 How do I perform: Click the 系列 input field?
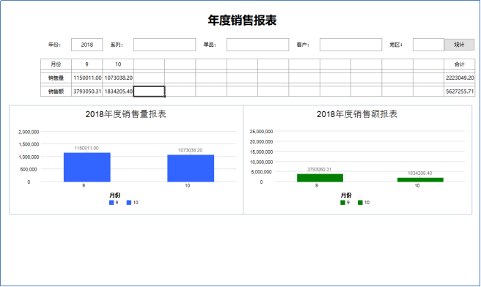[164, 45]
